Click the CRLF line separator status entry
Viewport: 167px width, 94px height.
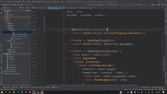[x=130, y=89]
